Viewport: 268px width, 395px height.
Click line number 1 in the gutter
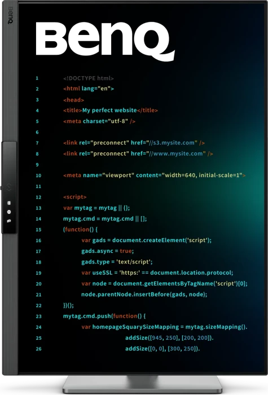coord(37,78)
